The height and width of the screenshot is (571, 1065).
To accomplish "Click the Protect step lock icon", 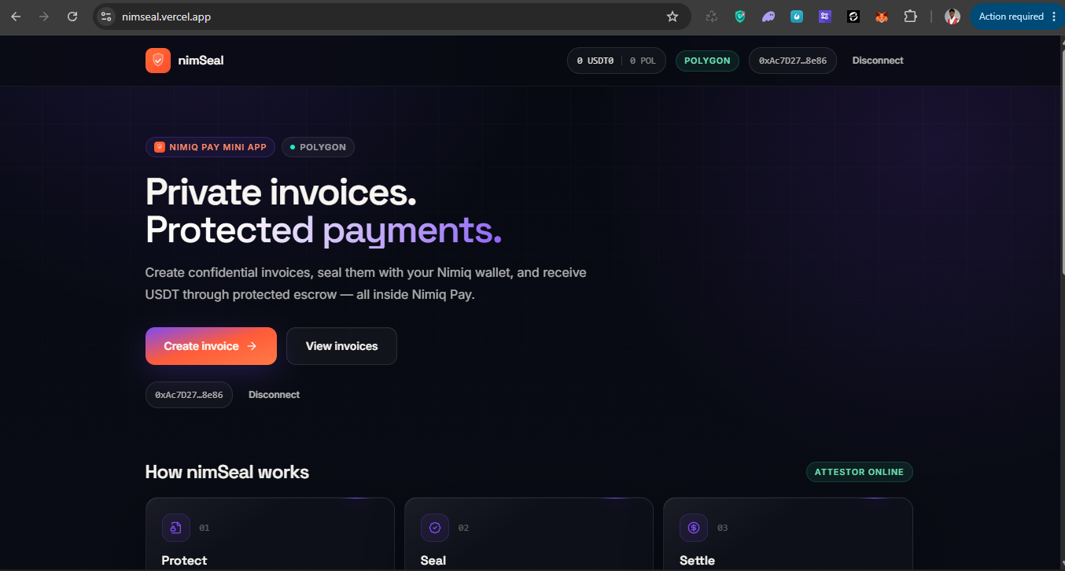I will coord(176,528).
